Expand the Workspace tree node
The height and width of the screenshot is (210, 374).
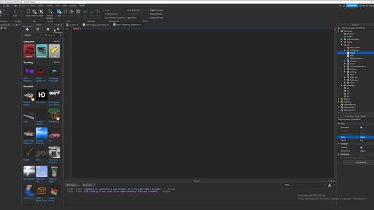339,31
